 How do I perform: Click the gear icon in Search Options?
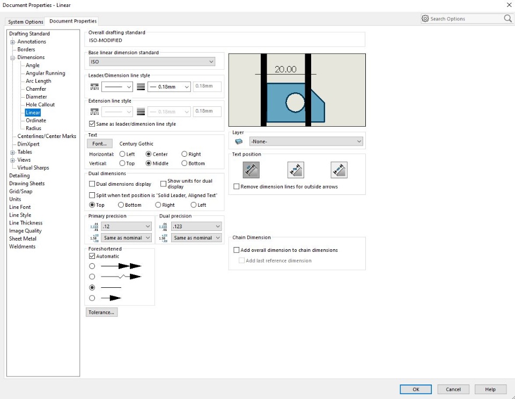tap(425, 19)
